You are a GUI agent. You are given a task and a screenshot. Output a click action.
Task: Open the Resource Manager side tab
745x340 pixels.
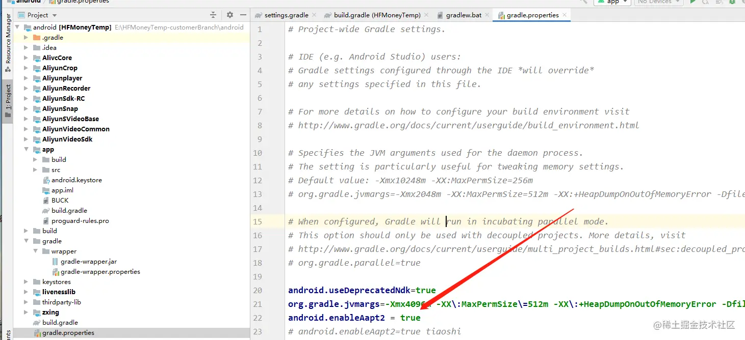pyautogui.click(x=8, y=43)
